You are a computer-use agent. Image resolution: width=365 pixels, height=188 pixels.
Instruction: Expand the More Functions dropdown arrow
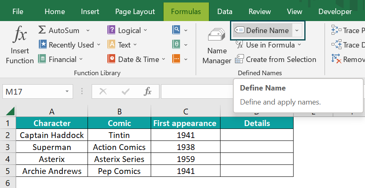point(186,59)
